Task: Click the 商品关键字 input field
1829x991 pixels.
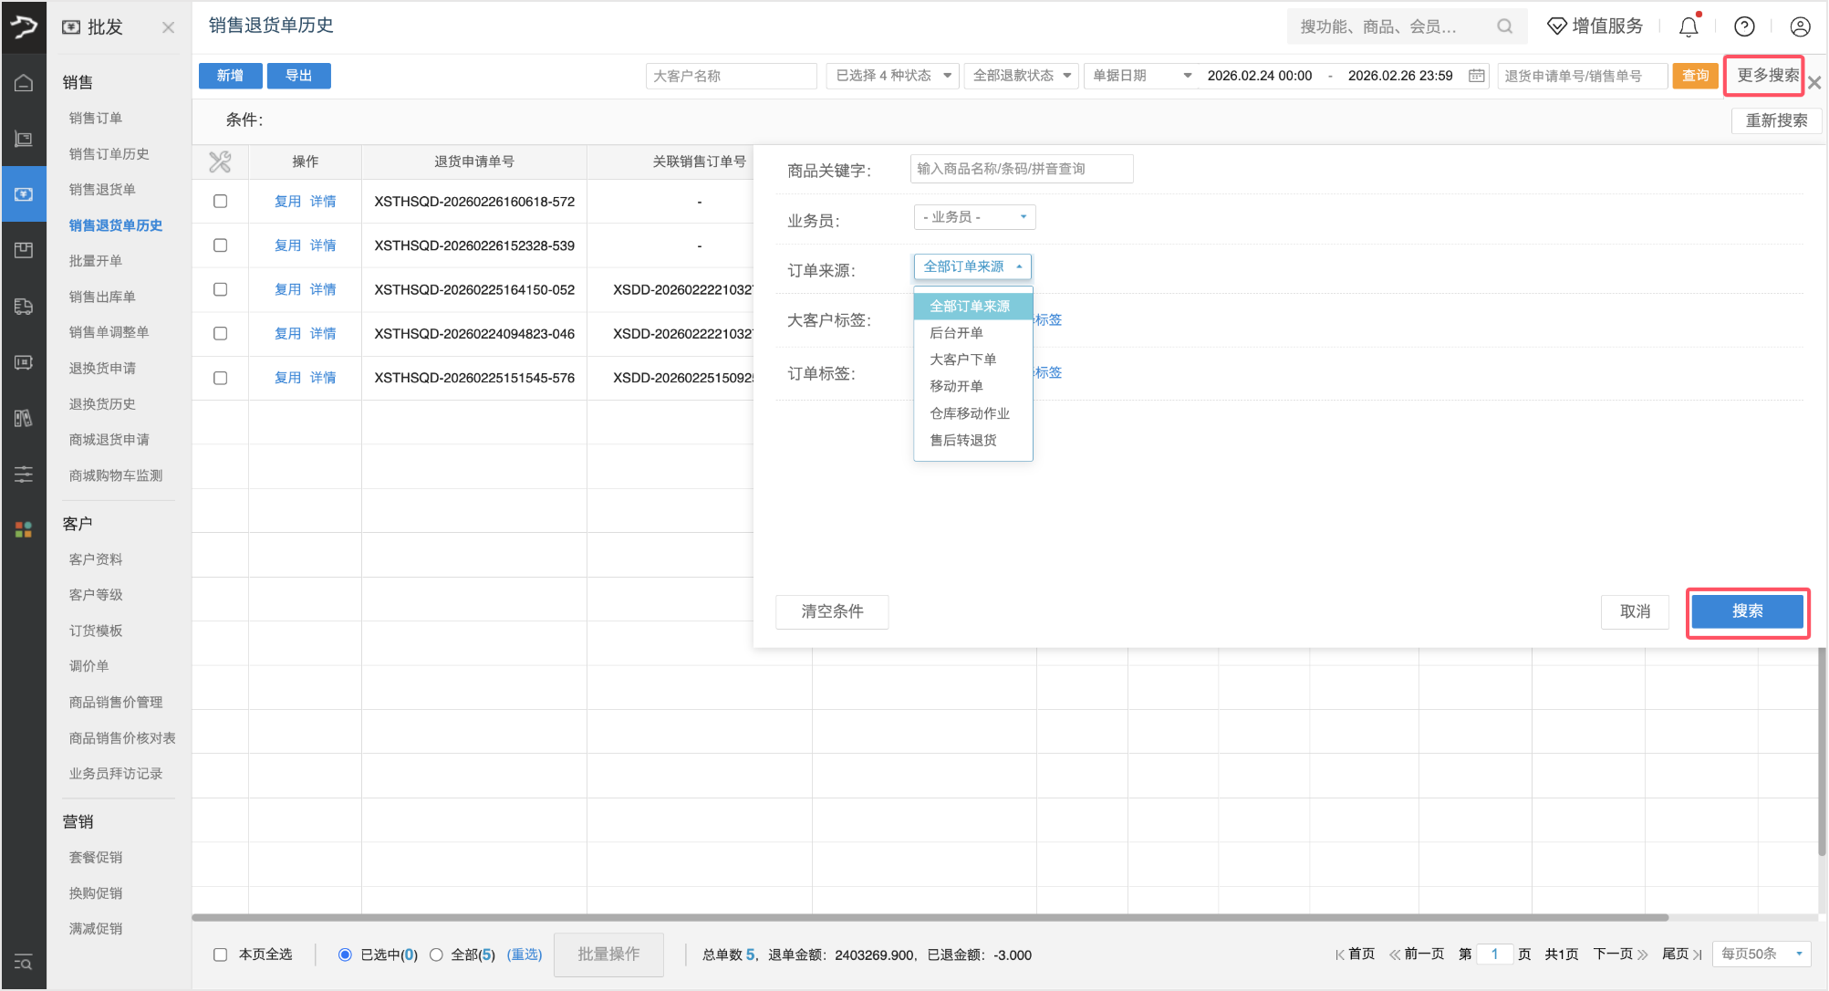Action: (1021, 169)
